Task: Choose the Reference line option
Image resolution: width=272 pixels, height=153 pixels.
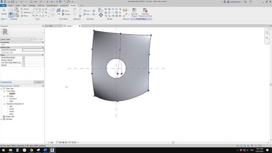Action: tap(26, 12)
